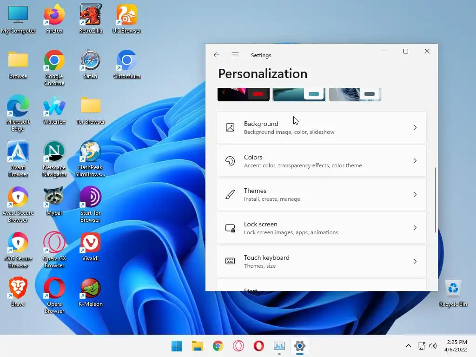Screen dimensions: 476x357
Task: Click the red Opera taskbar icon
Action: 258,346
